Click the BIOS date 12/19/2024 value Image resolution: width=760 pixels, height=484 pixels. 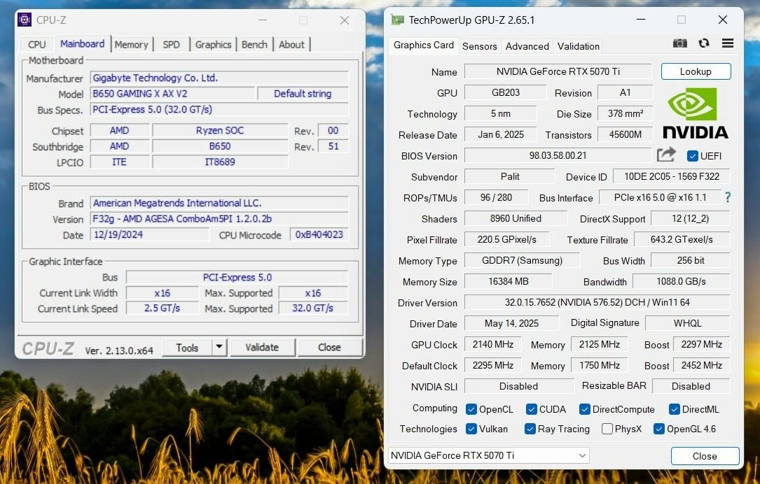(150, 235)
